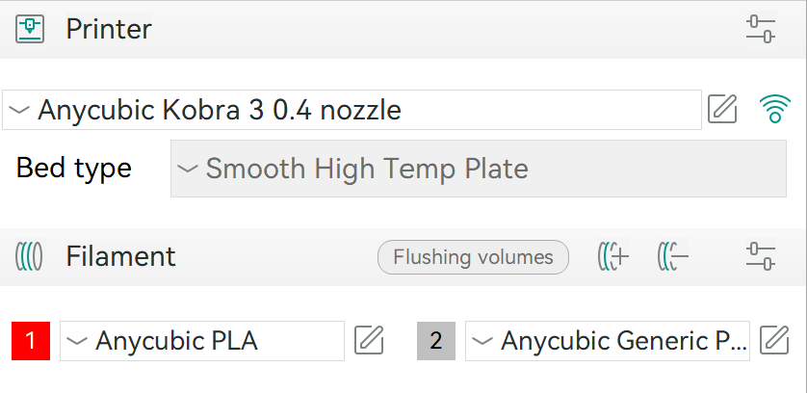Click the Bed type label
Image resolution: width=807 pixels, height=393 pixels.
(x=74, y=169)
